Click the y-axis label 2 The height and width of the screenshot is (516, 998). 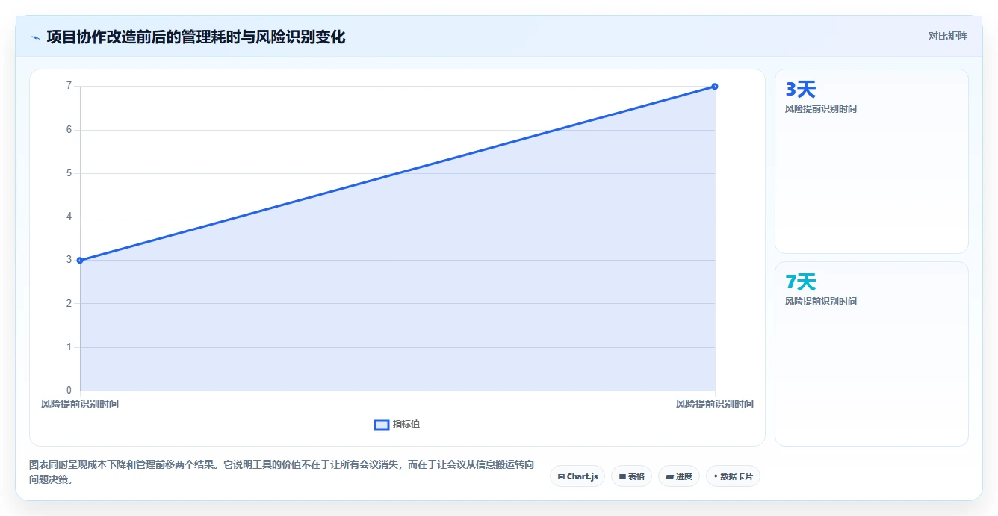click(69, 303)
